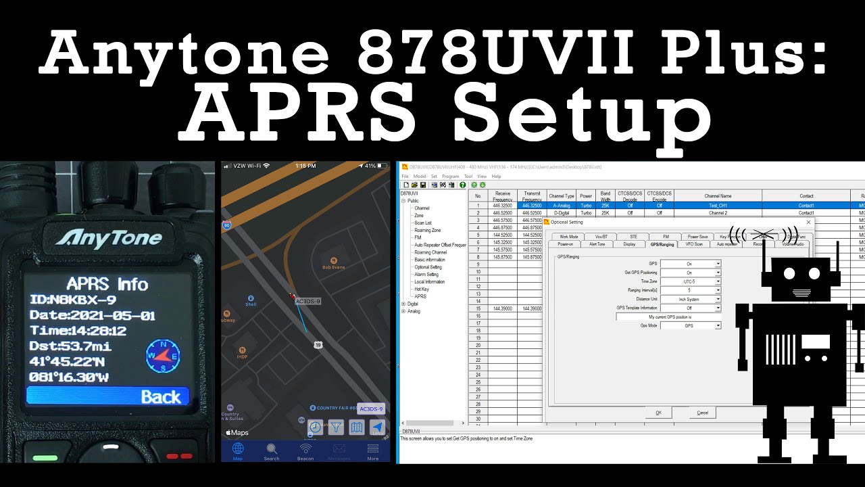Open the Program menu
The height and width of the screenshot is (487, 865).
click(x=451, y=176)
